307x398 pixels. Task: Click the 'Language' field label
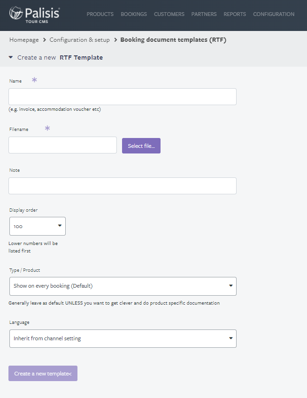point(19,322)
